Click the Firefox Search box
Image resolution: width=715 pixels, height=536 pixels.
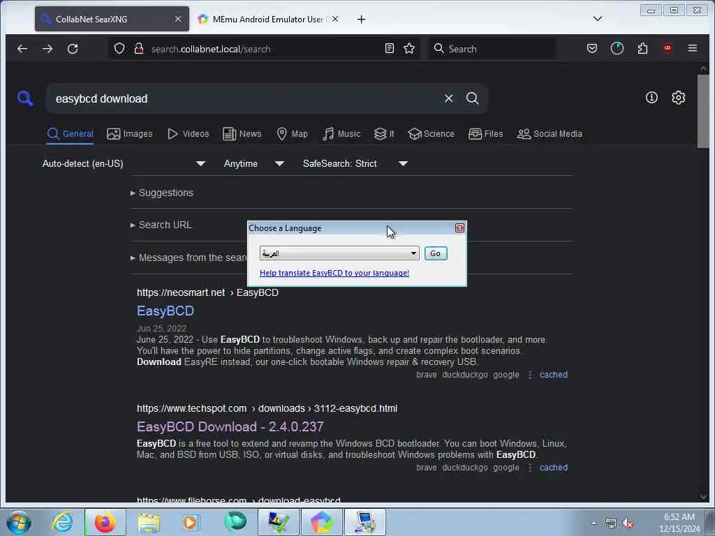click(492, 49)
